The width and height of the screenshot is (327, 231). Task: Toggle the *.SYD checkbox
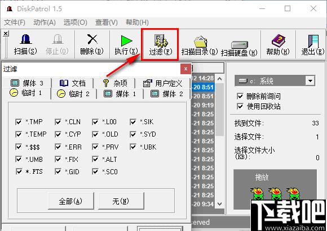tap(133, 134)
